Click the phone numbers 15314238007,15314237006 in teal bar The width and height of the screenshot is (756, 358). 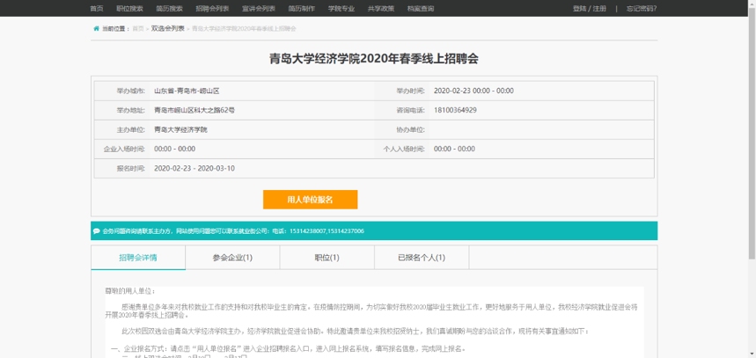(326, 231)
